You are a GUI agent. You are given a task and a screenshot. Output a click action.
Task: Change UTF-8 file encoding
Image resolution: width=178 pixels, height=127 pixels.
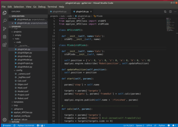[149, 125]
